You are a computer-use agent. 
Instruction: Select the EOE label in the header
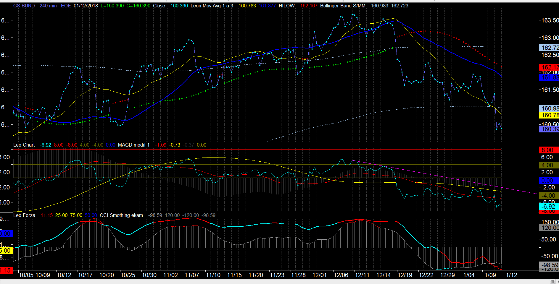[66, 6]
